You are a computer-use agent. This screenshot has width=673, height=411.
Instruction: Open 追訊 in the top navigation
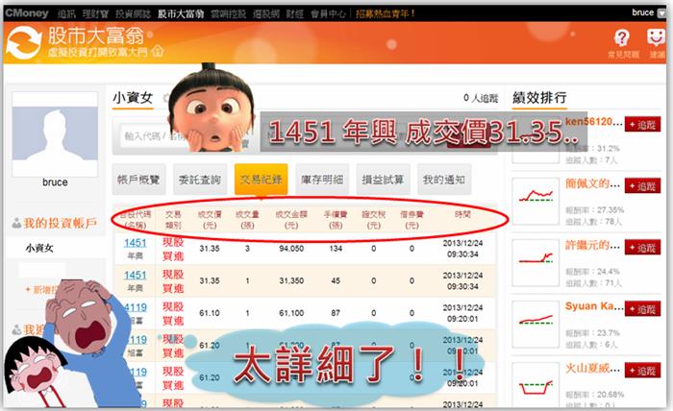[x=66, y=13]
